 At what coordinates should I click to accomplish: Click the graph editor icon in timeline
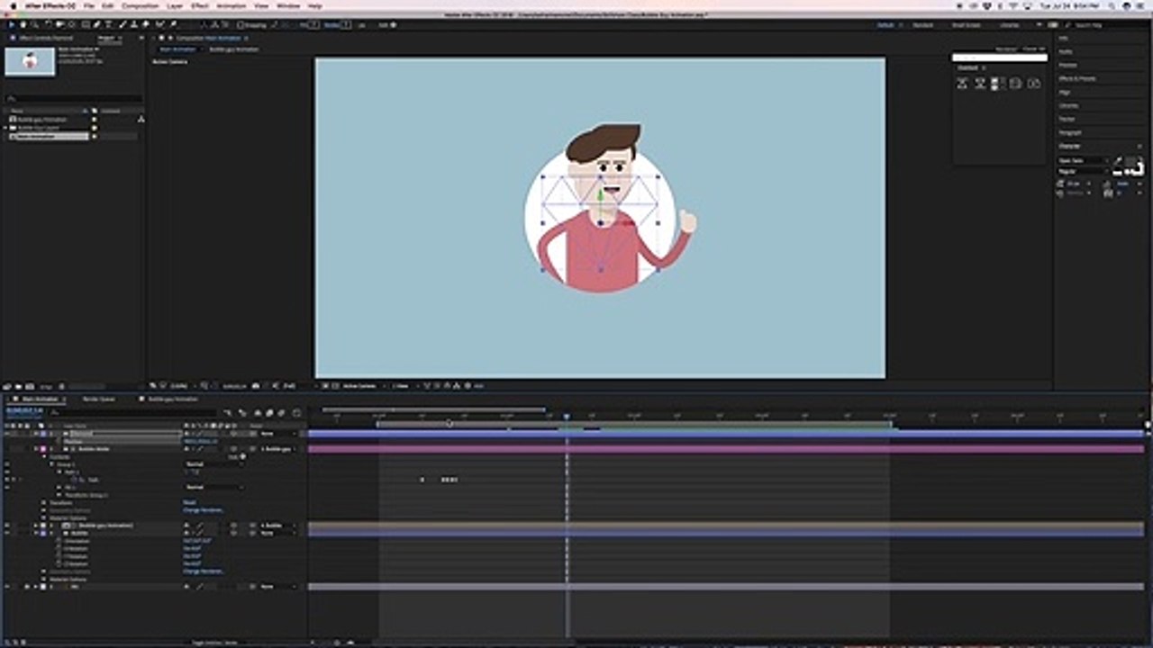[x=296, y=412]
